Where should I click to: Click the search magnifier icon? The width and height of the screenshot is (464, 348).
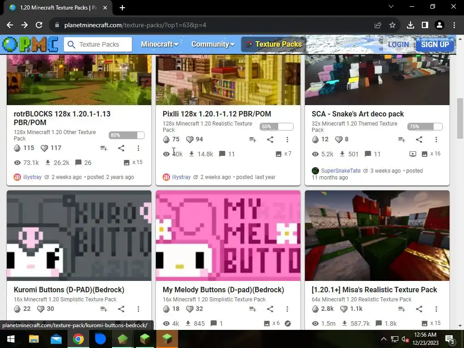71,44
